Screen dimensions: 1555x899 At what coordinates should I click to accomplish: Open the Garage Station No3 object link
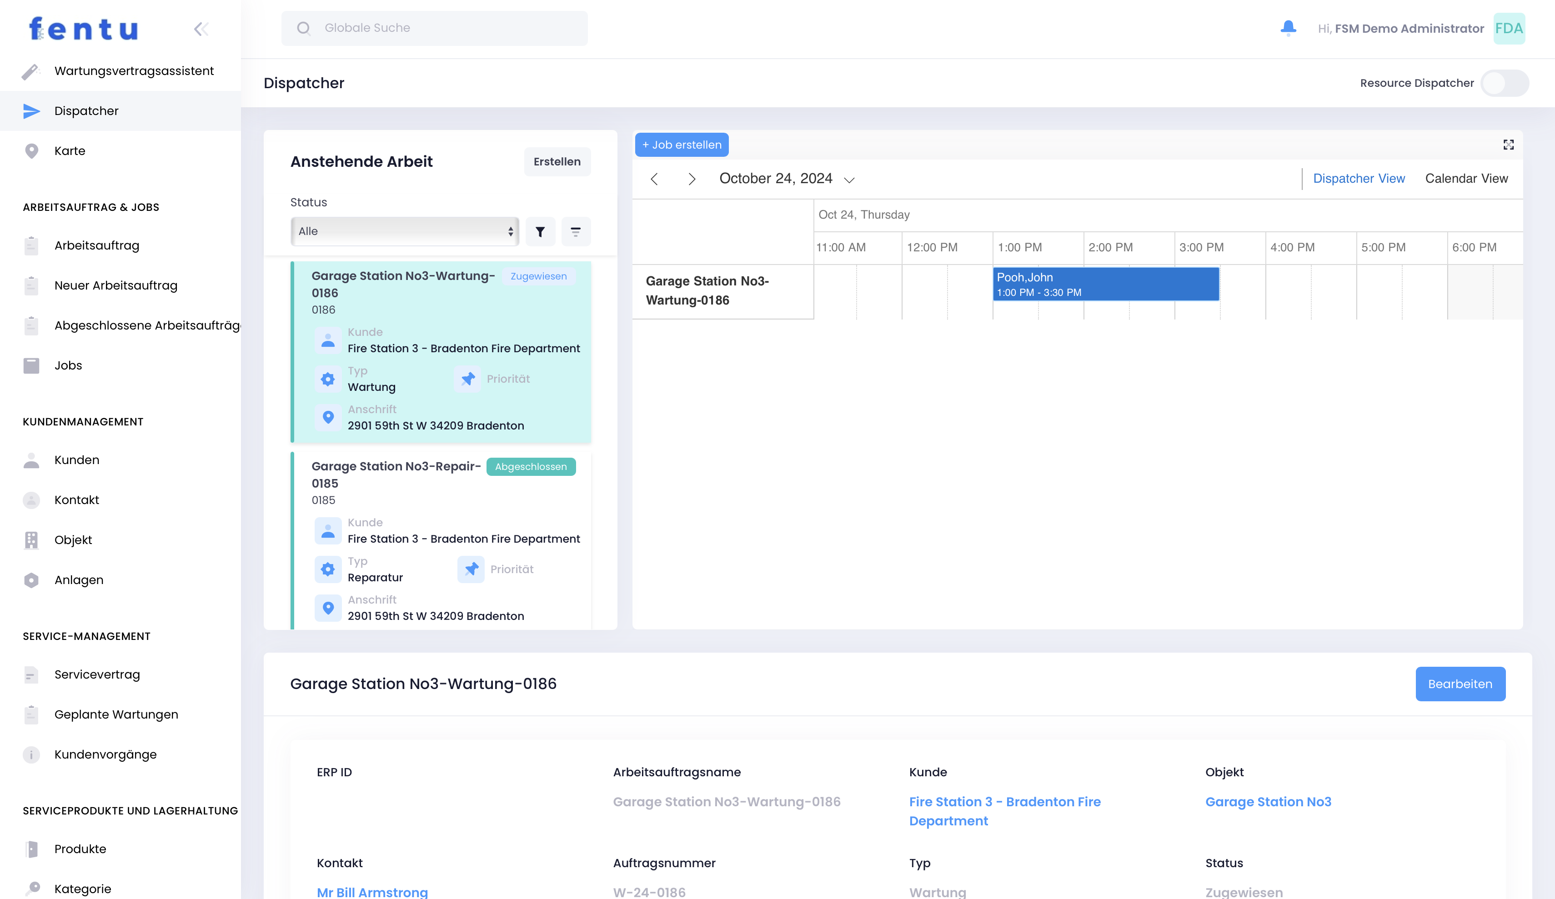[1268, 802]
